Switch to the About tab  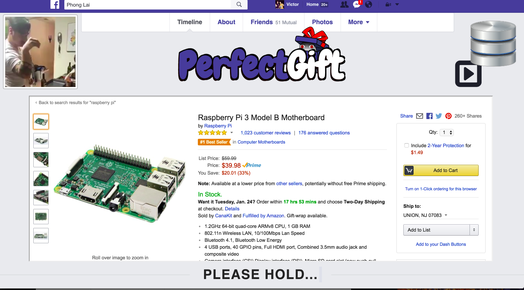click(x=226, y=22)
